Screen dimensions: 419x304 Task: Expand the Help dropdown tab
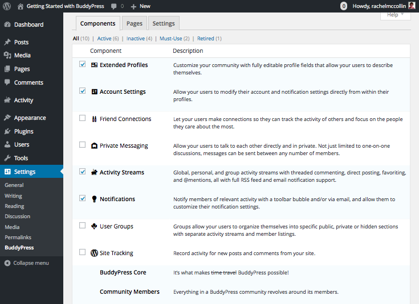395,15
